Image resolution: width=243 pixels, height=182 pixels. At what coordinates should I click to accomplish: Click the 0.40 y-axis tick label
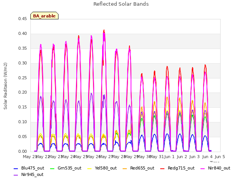pyautogui.click(x=23, y=33)
